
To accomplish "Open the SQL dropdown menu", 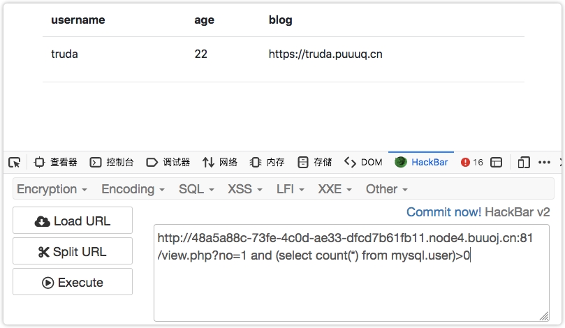I will [x=196, y=189].
